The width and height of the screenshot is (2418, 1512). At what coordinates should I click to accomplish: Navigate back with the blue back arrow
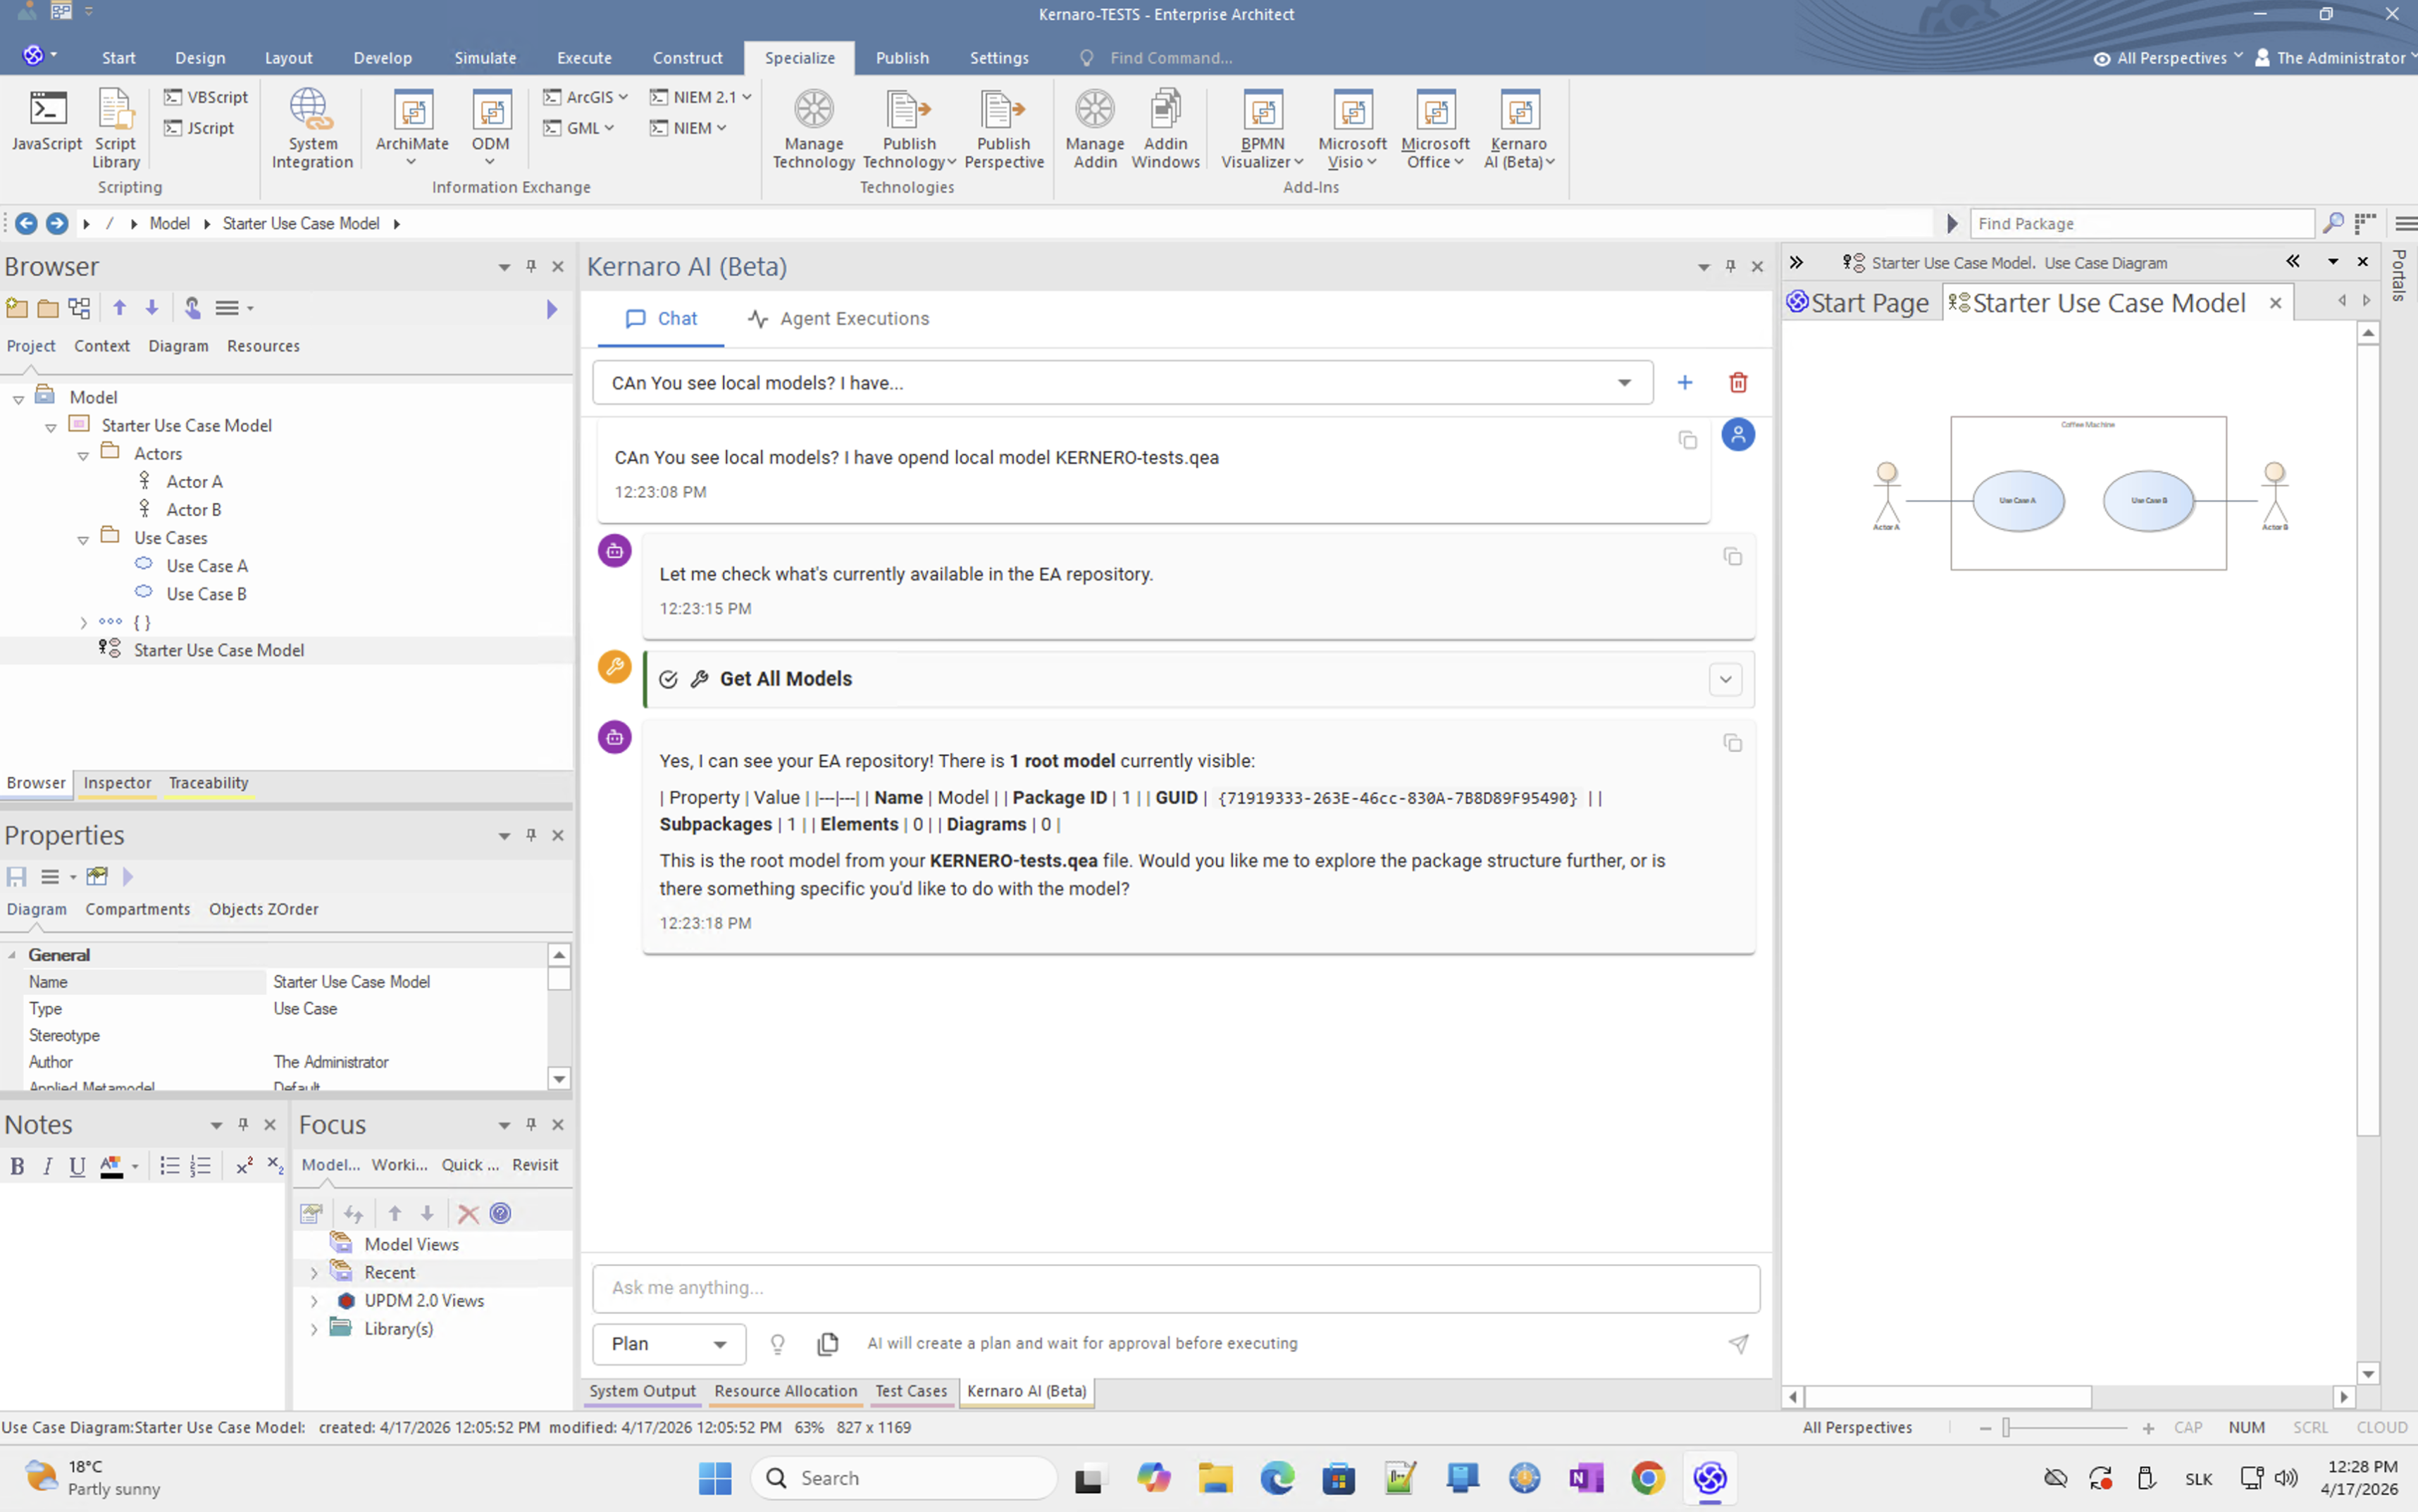pos(26,223)
